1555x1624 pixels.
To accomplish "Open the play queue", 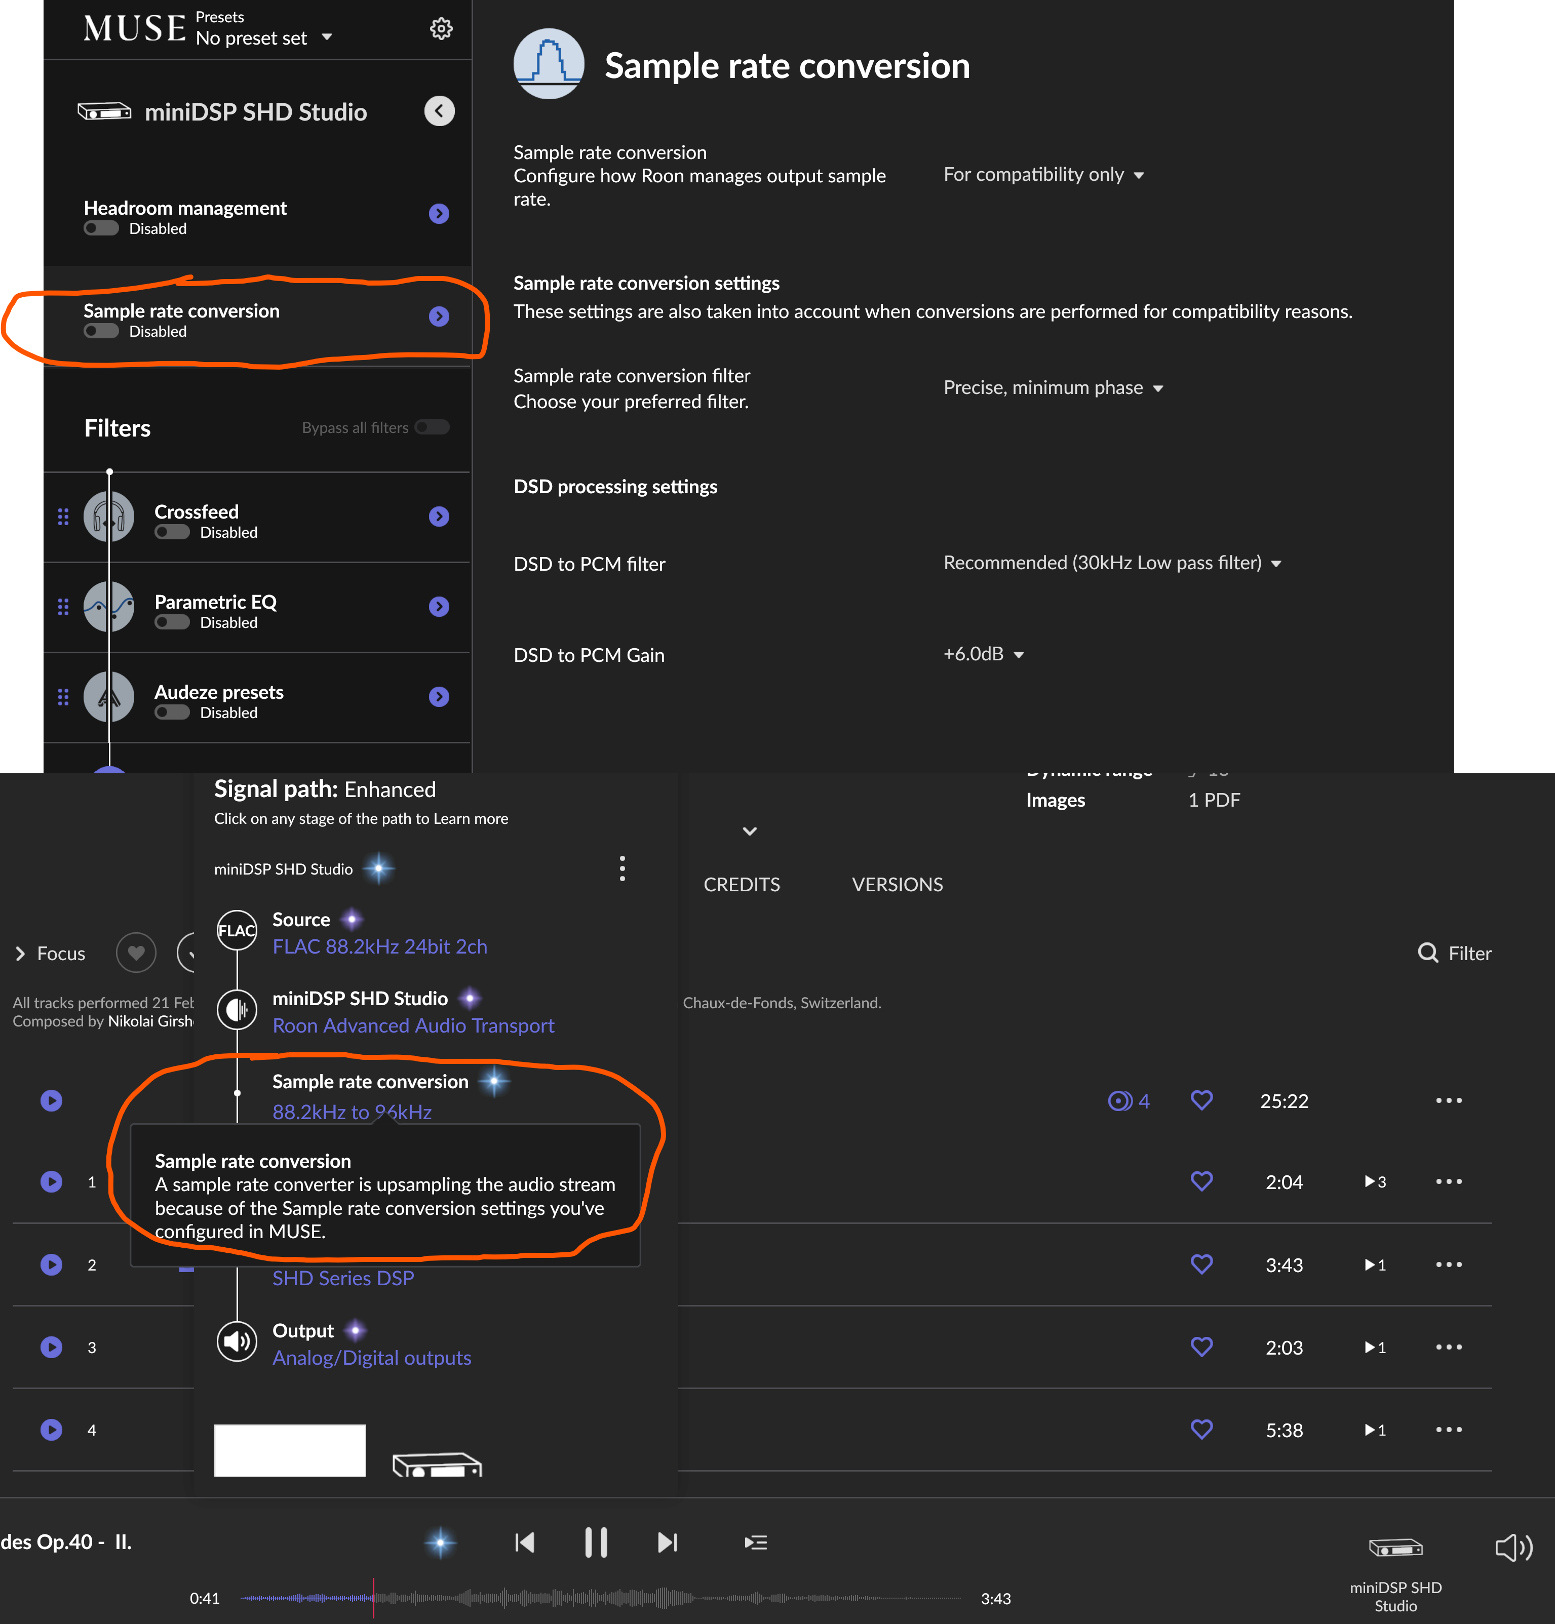I will 756,1543.
